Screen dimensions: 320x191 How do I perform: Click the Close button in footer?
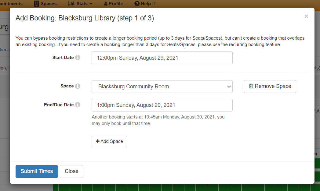[71, 172]
